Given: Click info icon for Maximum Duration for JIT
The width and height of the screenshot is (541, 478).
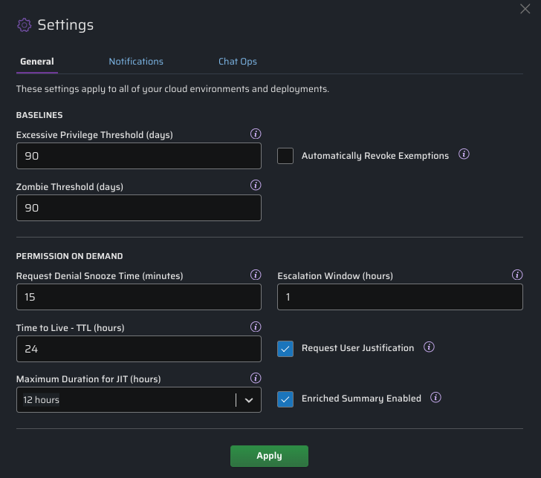Looking at the screenshot, I should pos(256,378).
